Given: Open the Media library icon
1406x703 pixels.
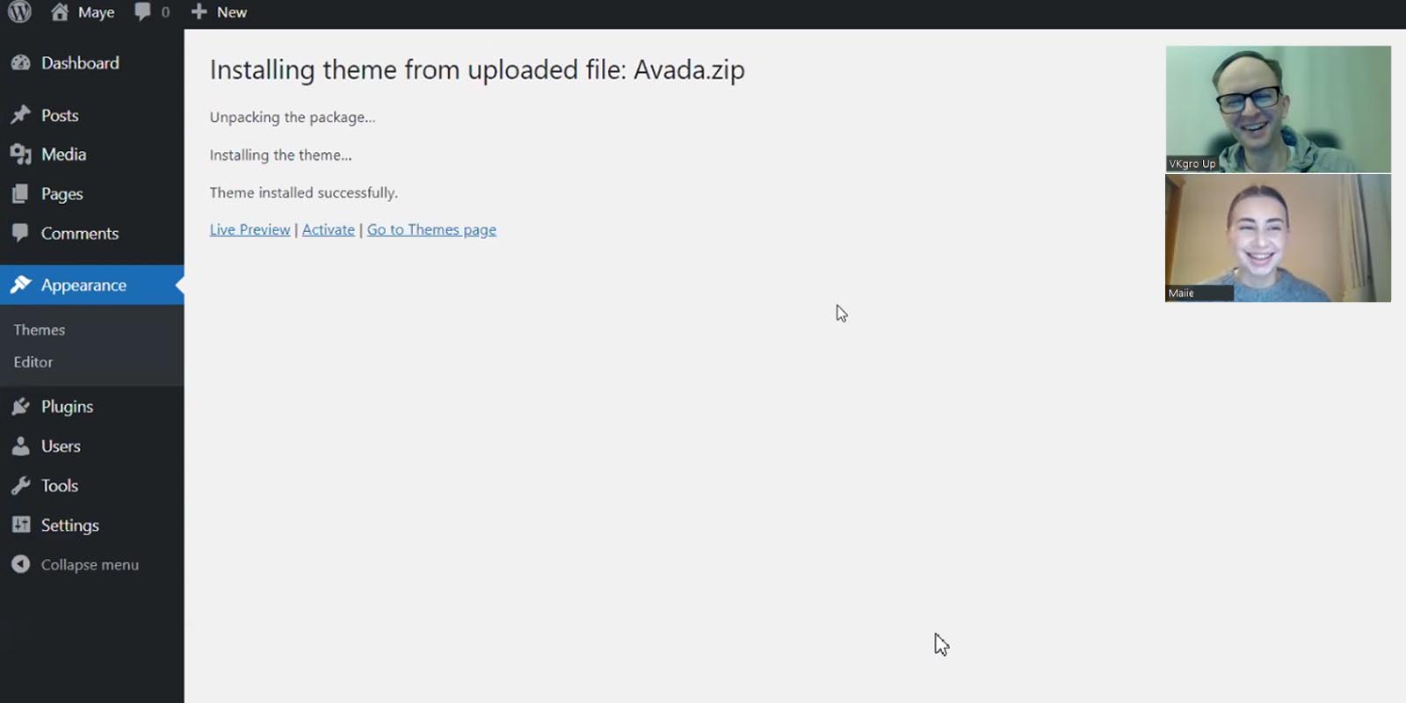Looking at the screenshot, I should click(x=21, y=155).
